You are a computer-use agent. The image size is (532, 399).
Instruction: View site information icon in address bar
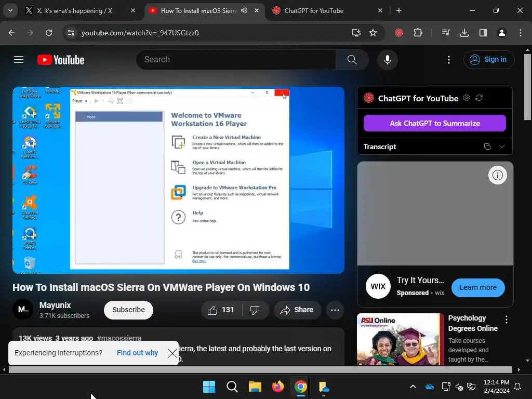coord(71,33)
